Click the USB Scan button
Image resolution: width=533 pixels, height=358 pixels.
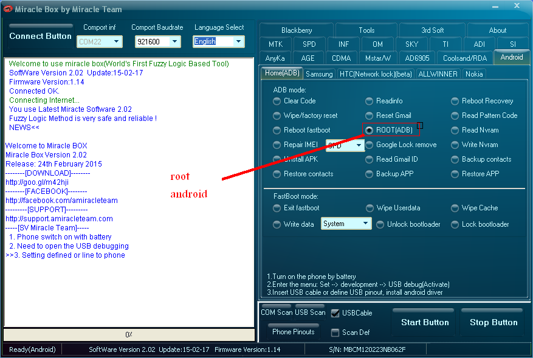(x=310, y=312)
